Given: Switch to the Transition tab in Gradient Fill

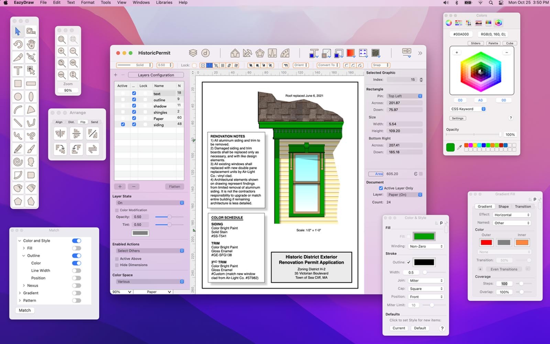Looking at the screenshot, I should coord(523,206).
